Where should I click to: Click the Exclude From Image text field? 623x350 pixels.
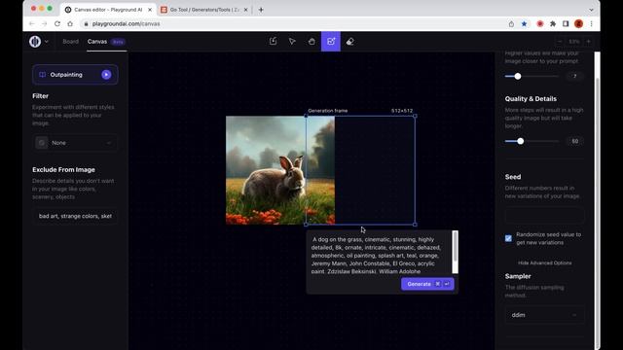(x=75, y=216)
